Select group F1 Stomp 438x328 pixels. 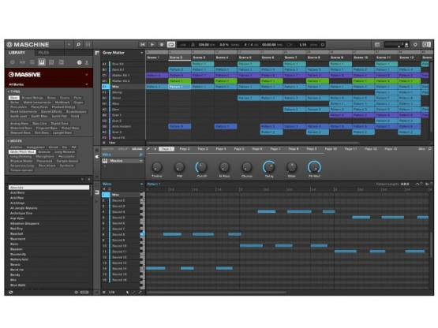(123, 92)
